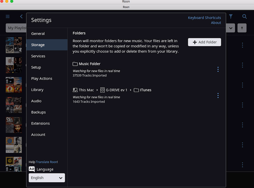Viewport: 254px width, 188px height.
Task: Open options menu for Music Folder
Action: coord(218,69)
